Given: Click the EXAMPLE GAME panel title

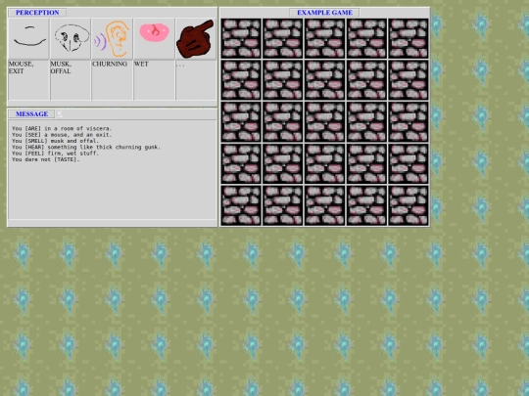Looking at the screenshot, I should 324,13.
